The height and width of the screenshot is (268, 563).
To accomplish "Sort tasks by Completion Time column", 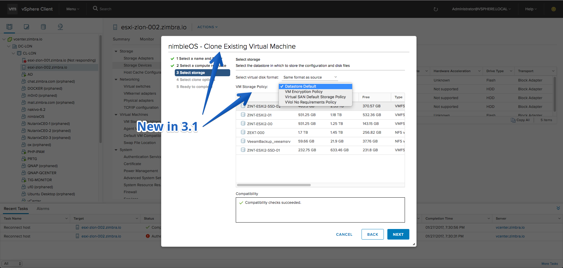I will point(439,218).
